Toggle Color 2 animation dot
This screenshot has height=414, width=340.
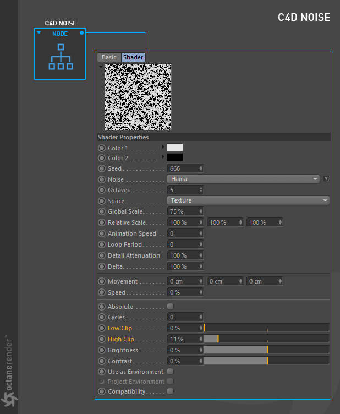[102, 158]
